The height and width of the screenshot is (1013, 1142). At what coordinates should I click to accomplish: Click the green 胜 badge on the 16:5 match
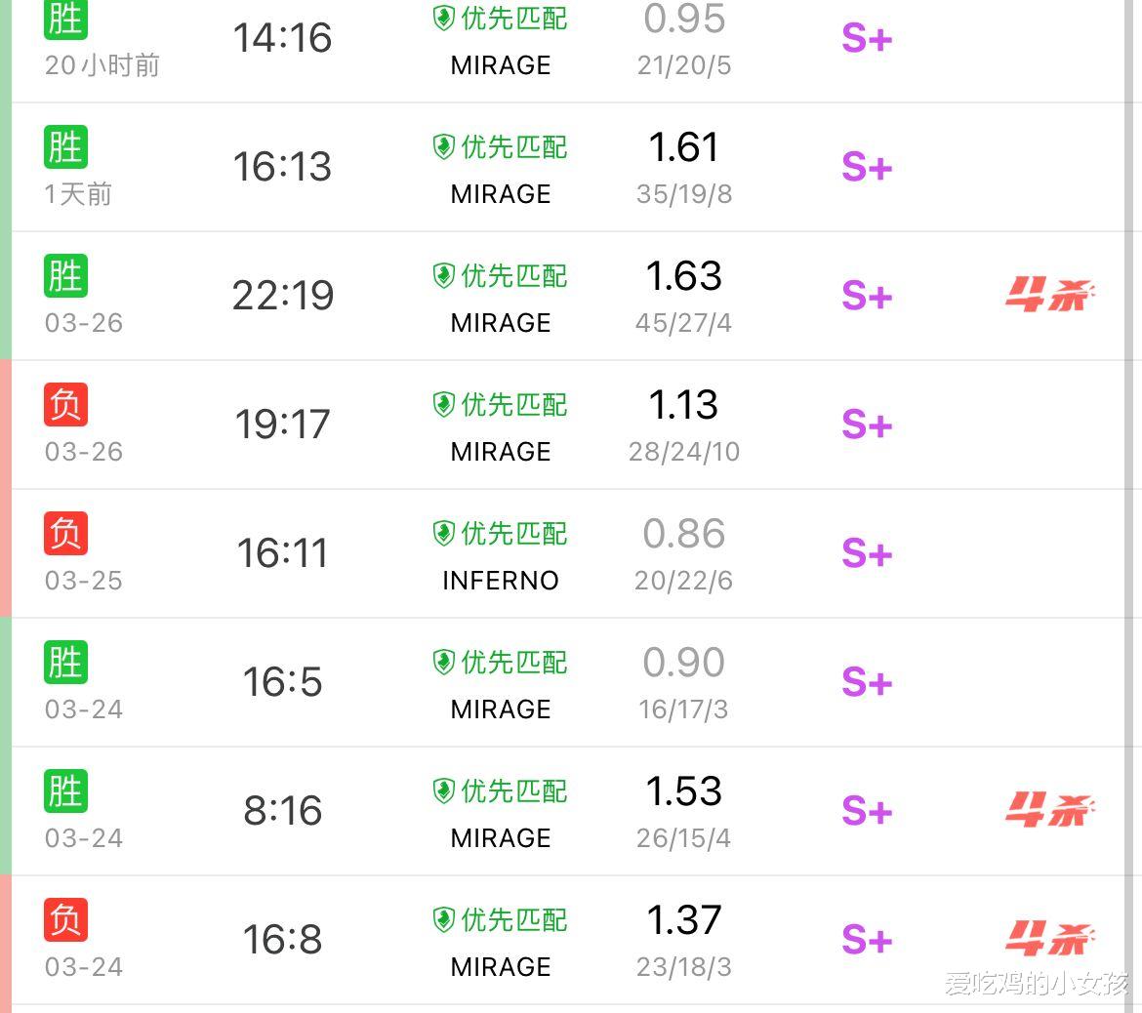point(64,663)
